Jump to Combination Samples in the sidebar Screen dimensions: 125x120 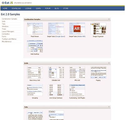9,19
